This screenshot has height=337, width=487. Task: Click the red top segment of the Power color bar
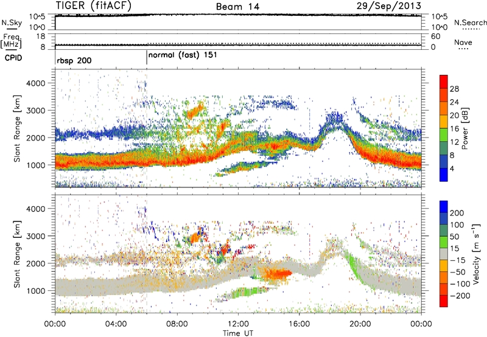444,82
